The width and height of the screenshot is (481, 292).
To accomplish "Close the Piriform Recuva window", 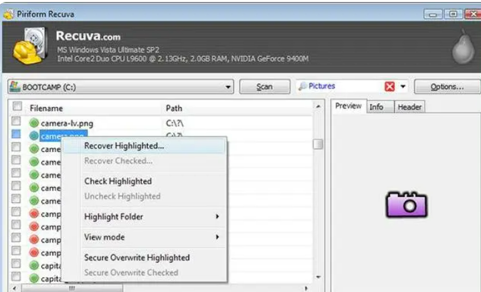I will (473, 14).
